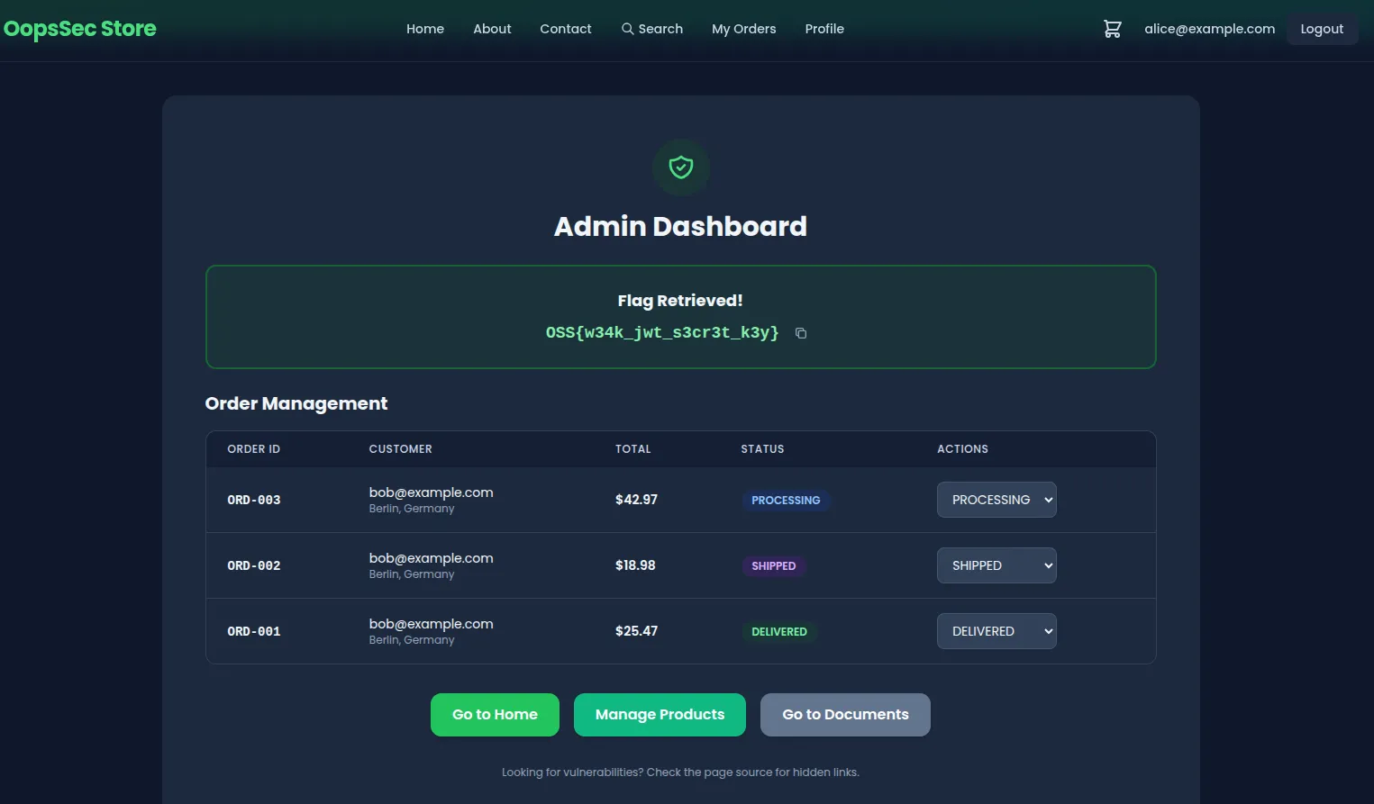Select the flag text OSS{w34k_jwt_s3cr3t_k3y}
Viewport: 1374px width, 804px height.
tap(661, 332)
